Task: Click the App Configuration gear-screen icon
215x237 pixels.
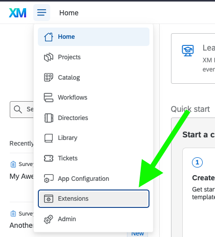Action: 49,178
